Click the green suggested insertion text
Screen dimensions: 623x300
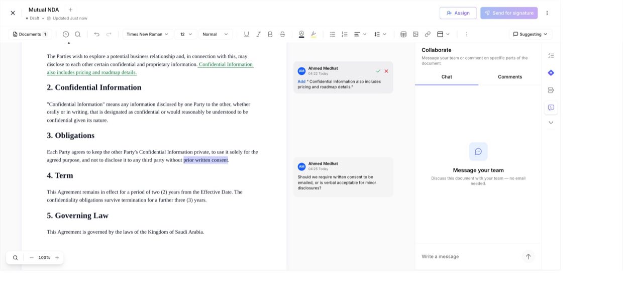click(x=150, y=68)
